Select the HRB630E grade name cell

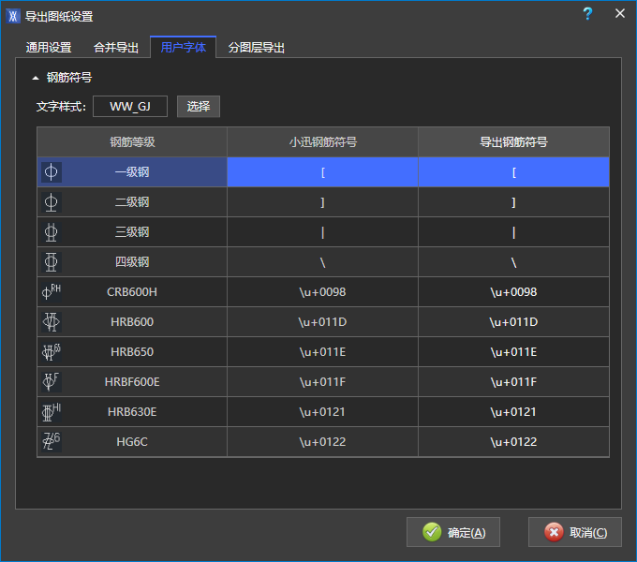[132, 412]
